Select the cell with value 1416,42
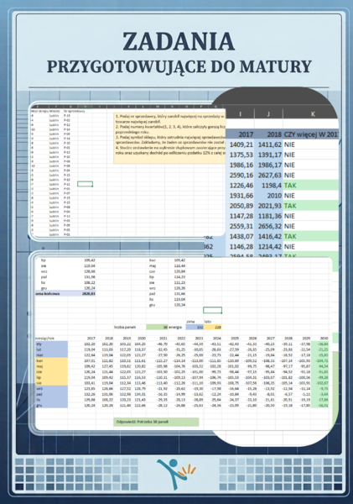The image size is (353, 504). pos(268,237)
